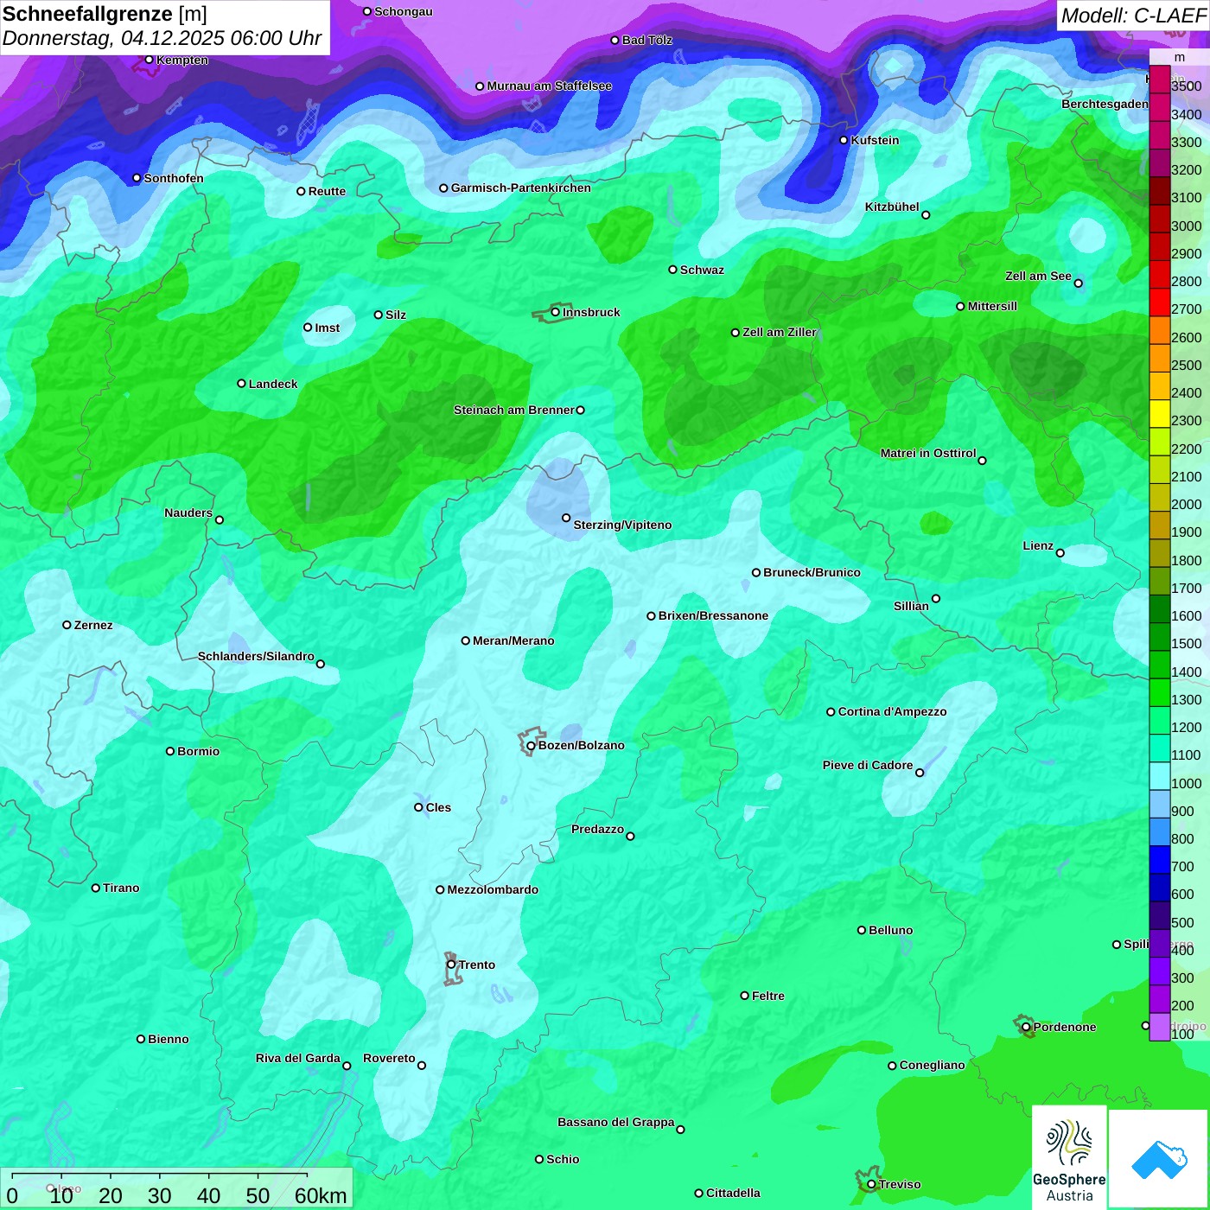Click the Bad Tölz label
The image size is (1210, 1210).
647,40
